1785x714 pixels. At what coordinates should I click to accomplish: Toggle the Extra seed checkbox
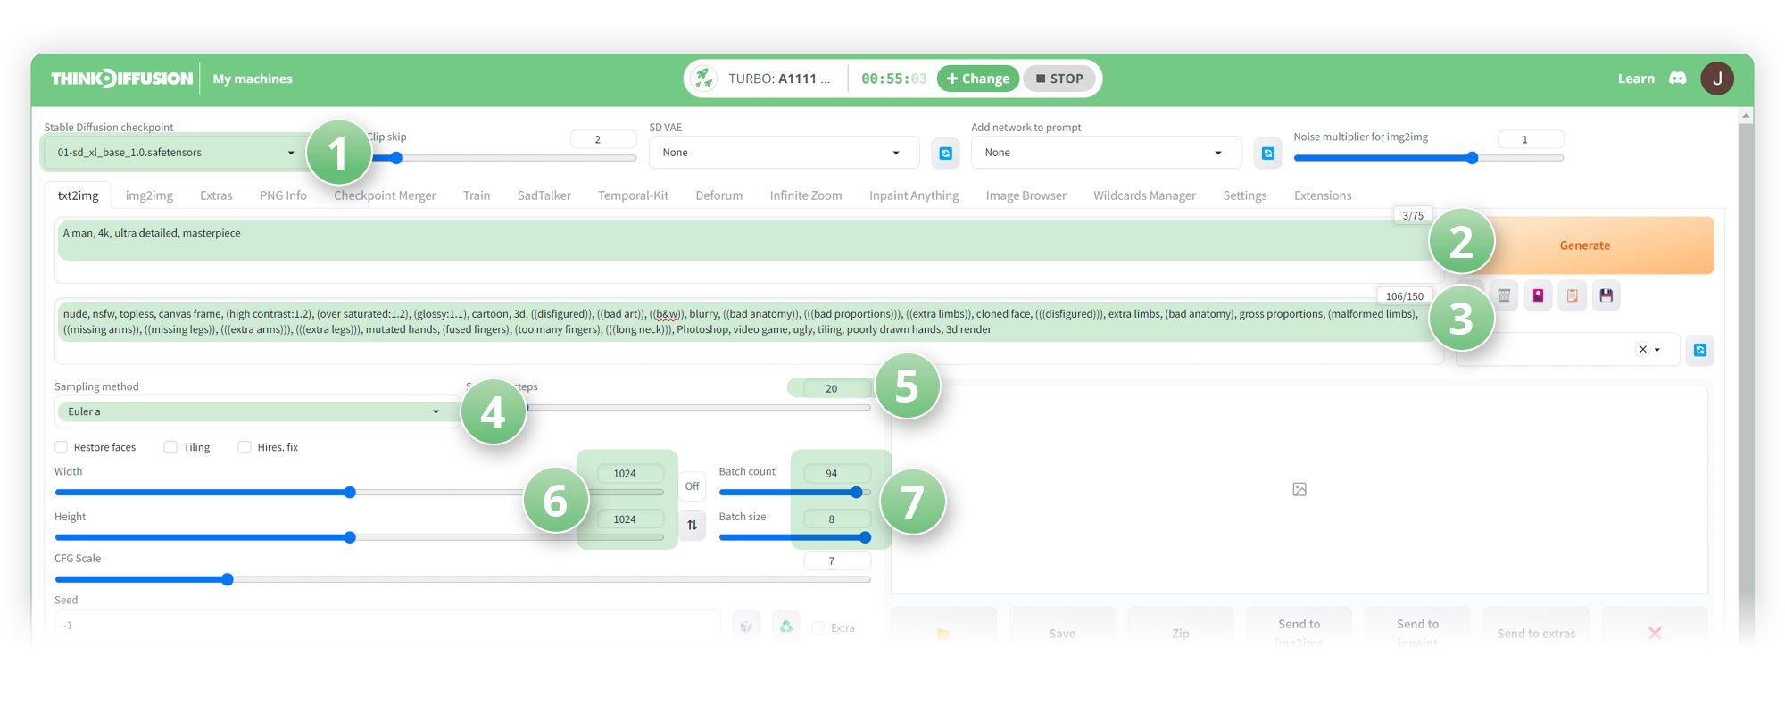pyautogui.click(x=818, y=627)
